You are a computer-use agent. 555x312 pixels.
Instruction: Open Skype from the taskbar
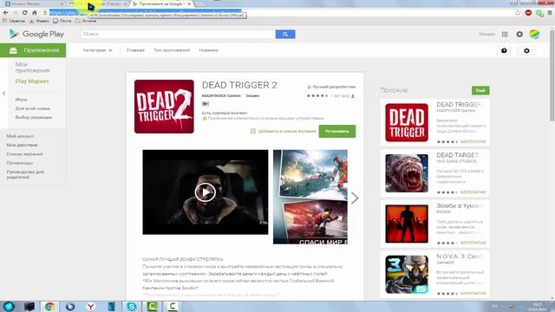pyautogui.click(x=131, y=306)
